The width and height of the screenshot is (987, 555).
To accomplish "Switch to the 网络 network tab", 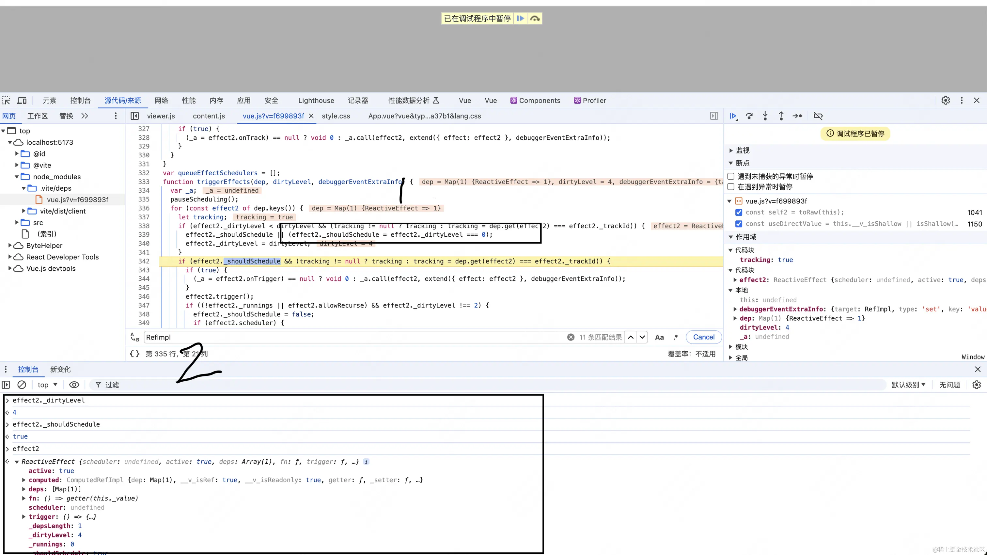I will [161, 101].
